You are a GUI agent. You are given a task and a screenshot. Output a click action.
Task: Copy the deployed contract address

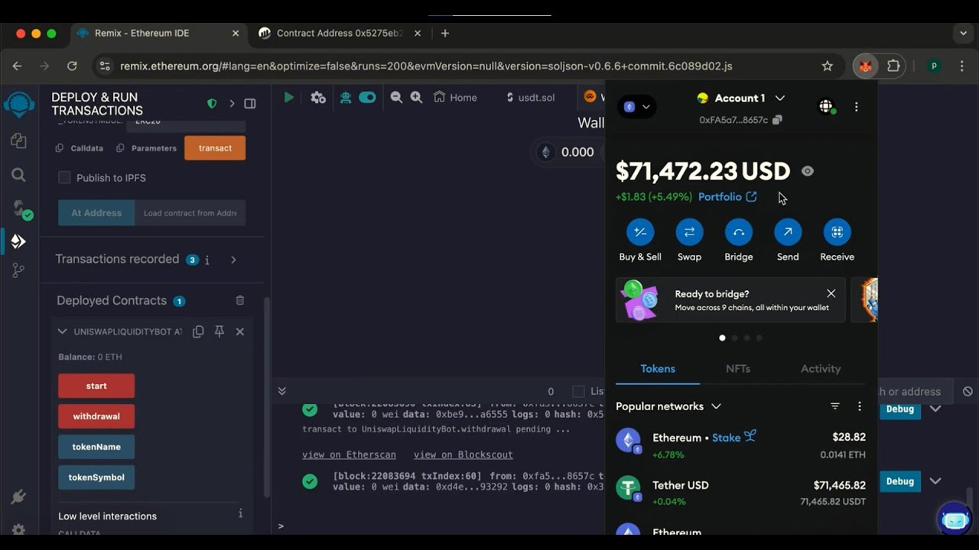coord(198,332)
